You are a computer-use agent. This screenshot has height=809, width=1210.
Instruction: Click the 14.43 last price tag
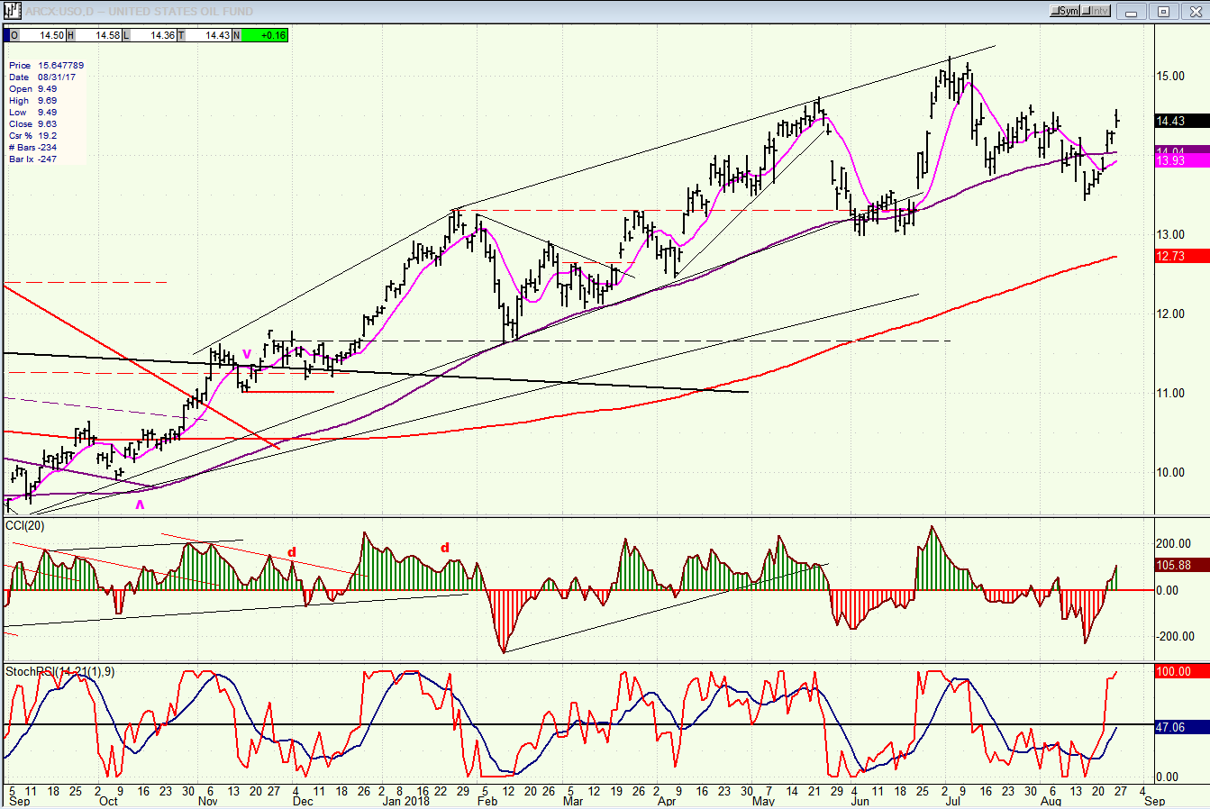coord(1181,121)
